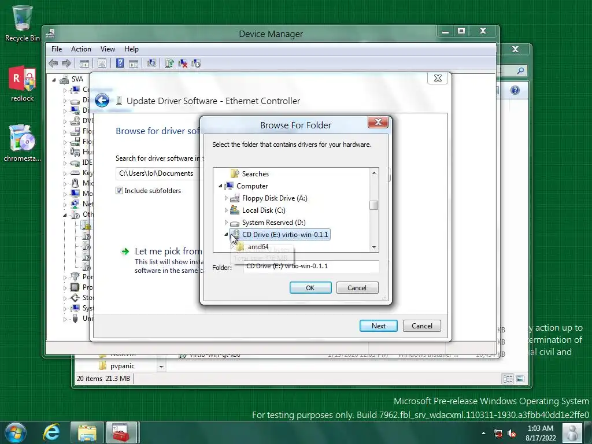Select the chromesta... desktop icon
The width and height of the screenshot is (592, 444).
(23, 143)
